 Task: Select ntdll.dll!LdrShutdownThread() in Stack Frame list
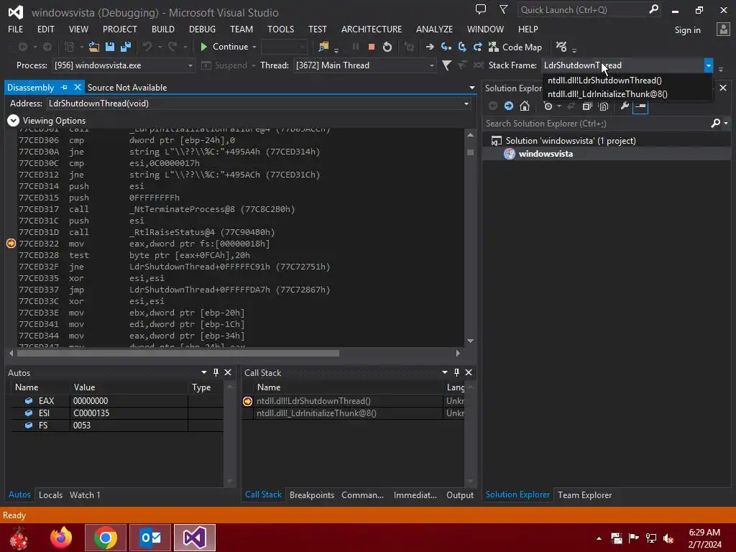[627, 80]
